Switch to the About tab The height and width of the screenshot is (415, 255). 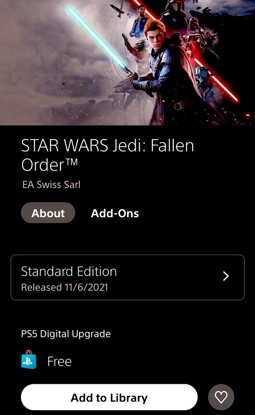point(48,213)
